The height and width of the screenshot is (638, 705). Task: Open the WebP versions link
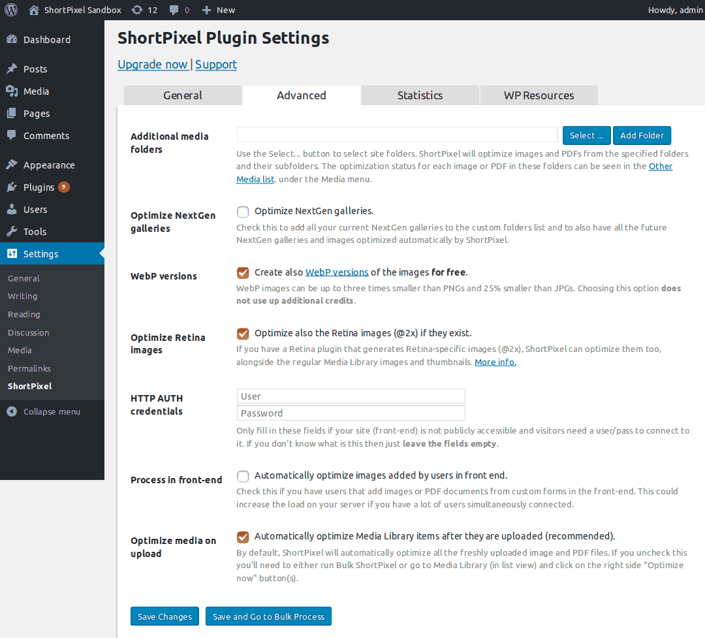coord(337,272)
